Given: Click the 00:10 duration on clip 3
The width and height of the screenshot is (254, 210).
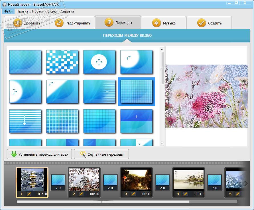Looking at the screenshot, I should click(147, 194).
